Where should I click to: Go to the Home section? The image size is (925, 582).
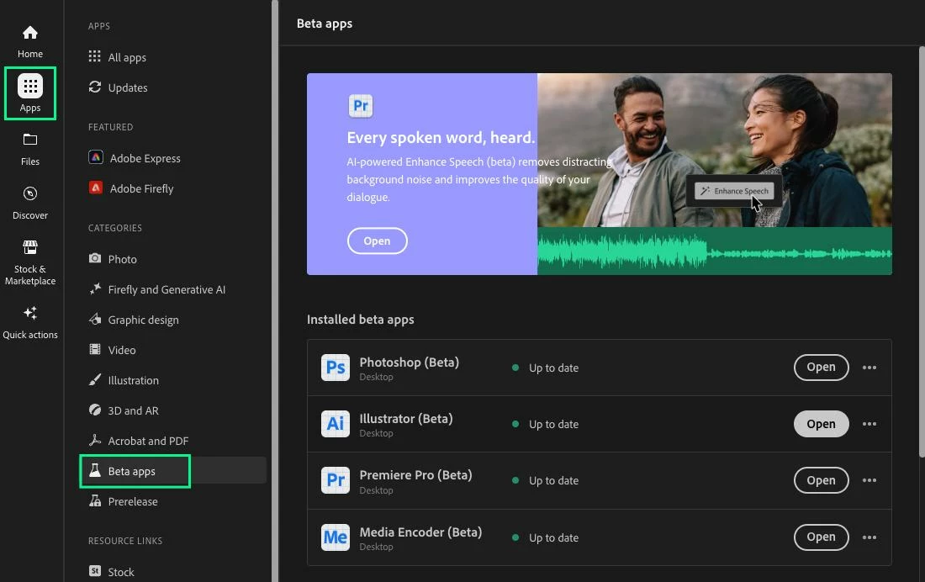click(x=30, y=41)
